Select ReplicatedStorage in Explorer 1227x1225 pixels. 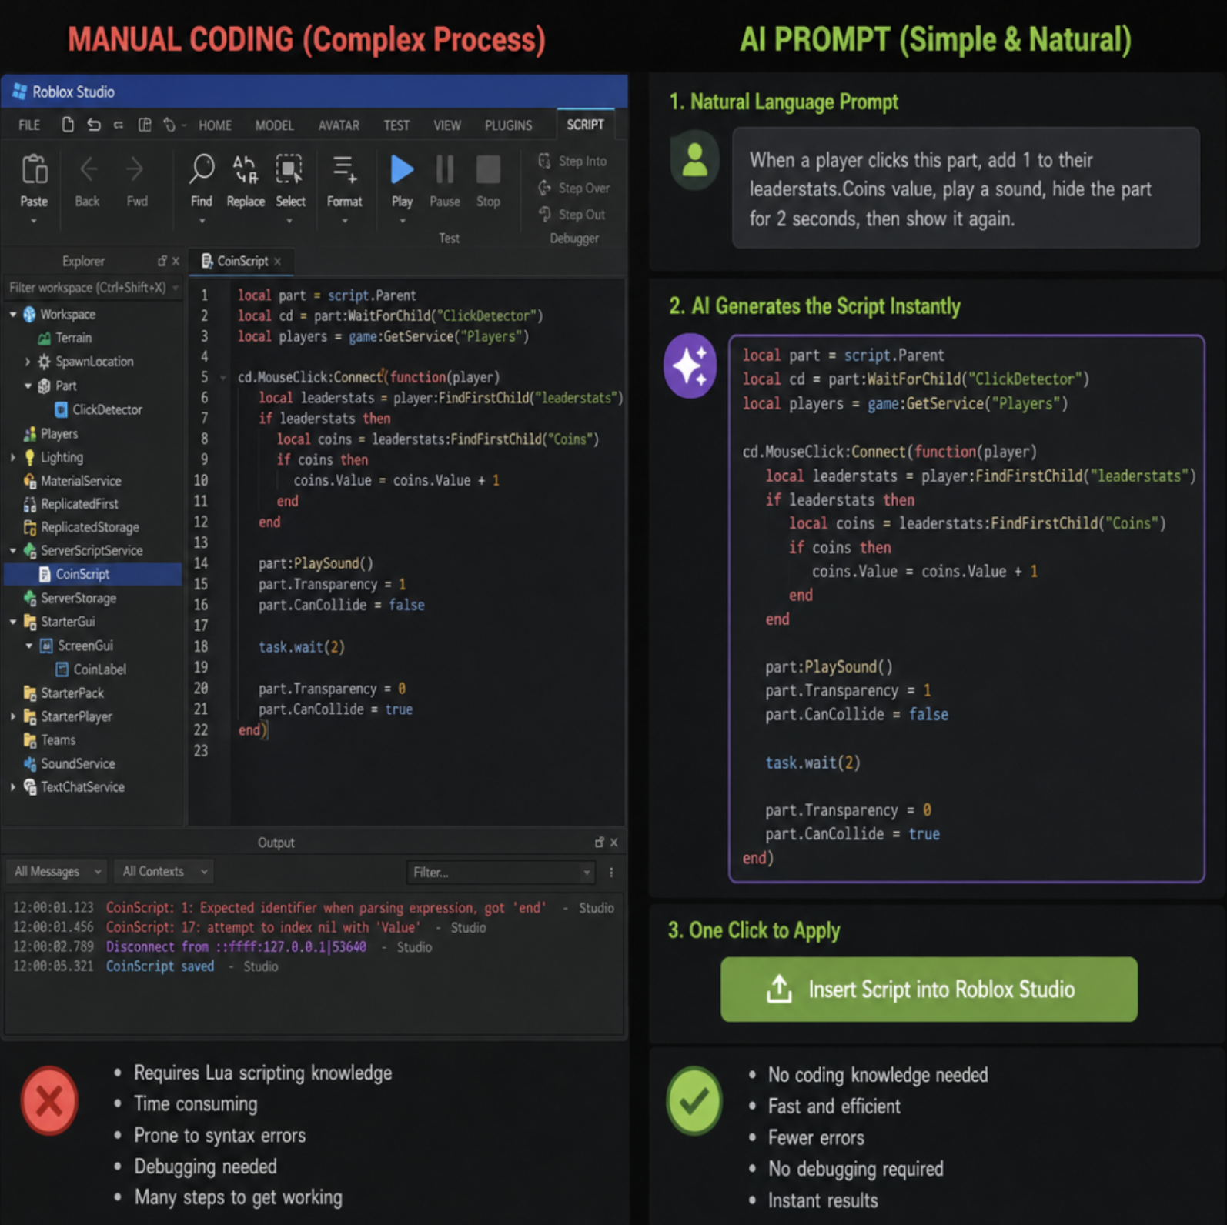point(82,527)
